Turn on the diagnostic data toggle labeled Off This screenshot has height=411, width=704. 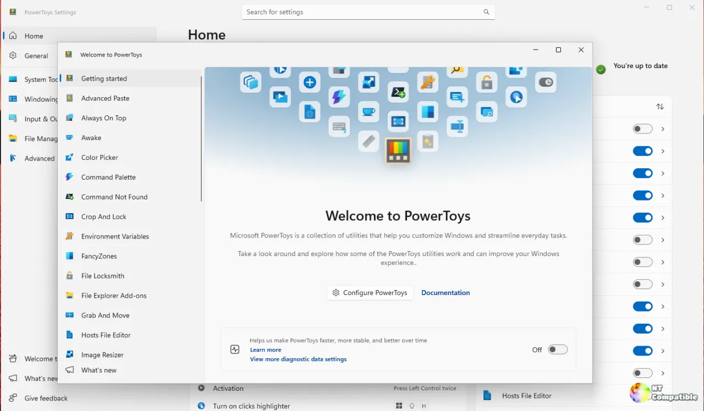558,349
